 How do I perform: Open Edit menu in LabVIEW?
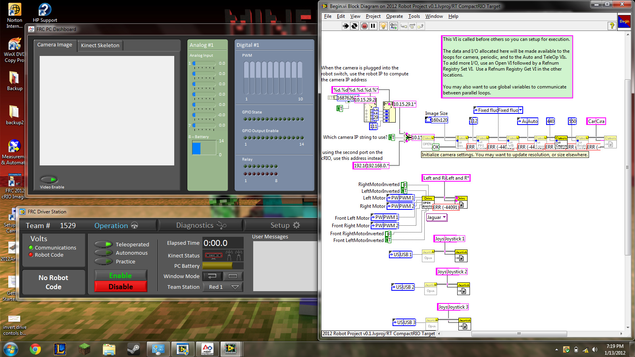341,16
